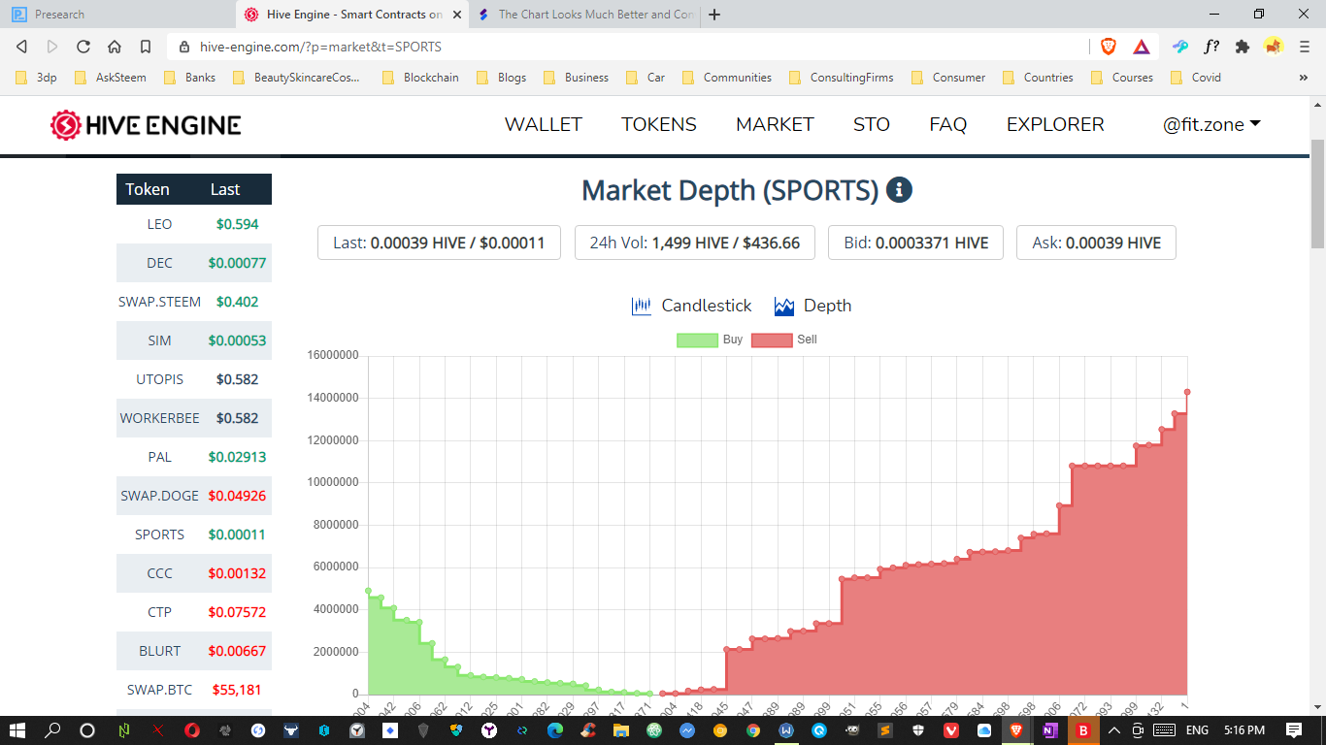
Task: Open the Extensions puzzle icon
Action: 1243,46
